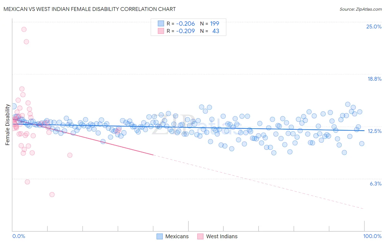The width and height of the screenshot is (385, 244).
Task: Select the 18.8% y-axis label
Action: coord(374,79)
